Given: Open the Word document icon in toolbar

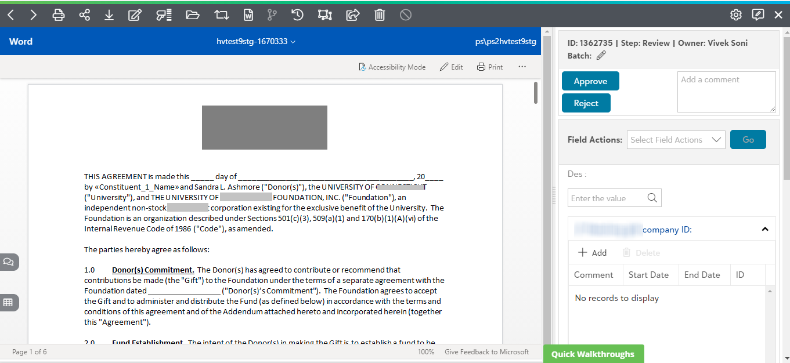Looking at the screenshot, I should coord(248,15).
